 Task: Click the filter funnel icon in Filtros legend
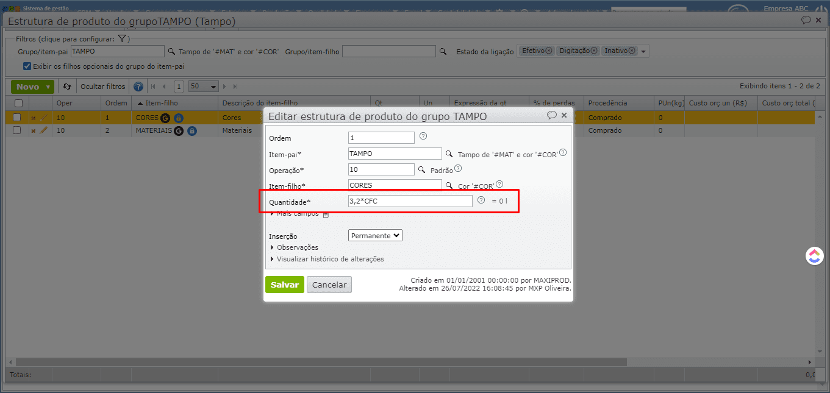pyautogui.click(x=121, y=38)
